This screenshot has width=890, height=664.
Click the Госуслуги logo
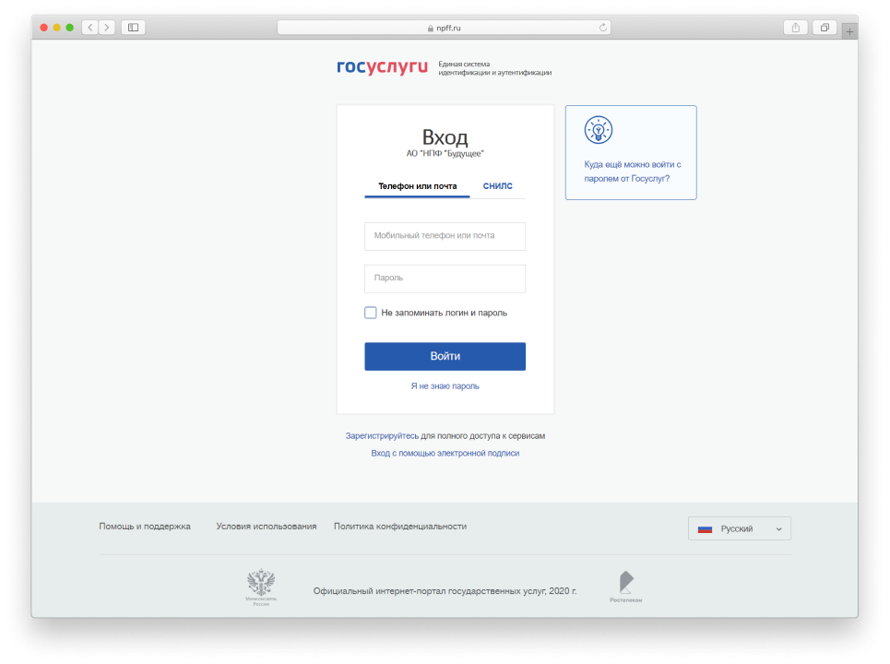[x=382, y=67]
